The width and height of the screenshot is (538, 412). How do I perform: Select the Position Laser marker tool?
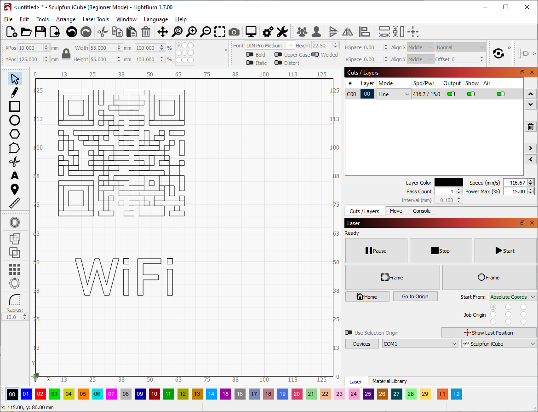(15, 189)
